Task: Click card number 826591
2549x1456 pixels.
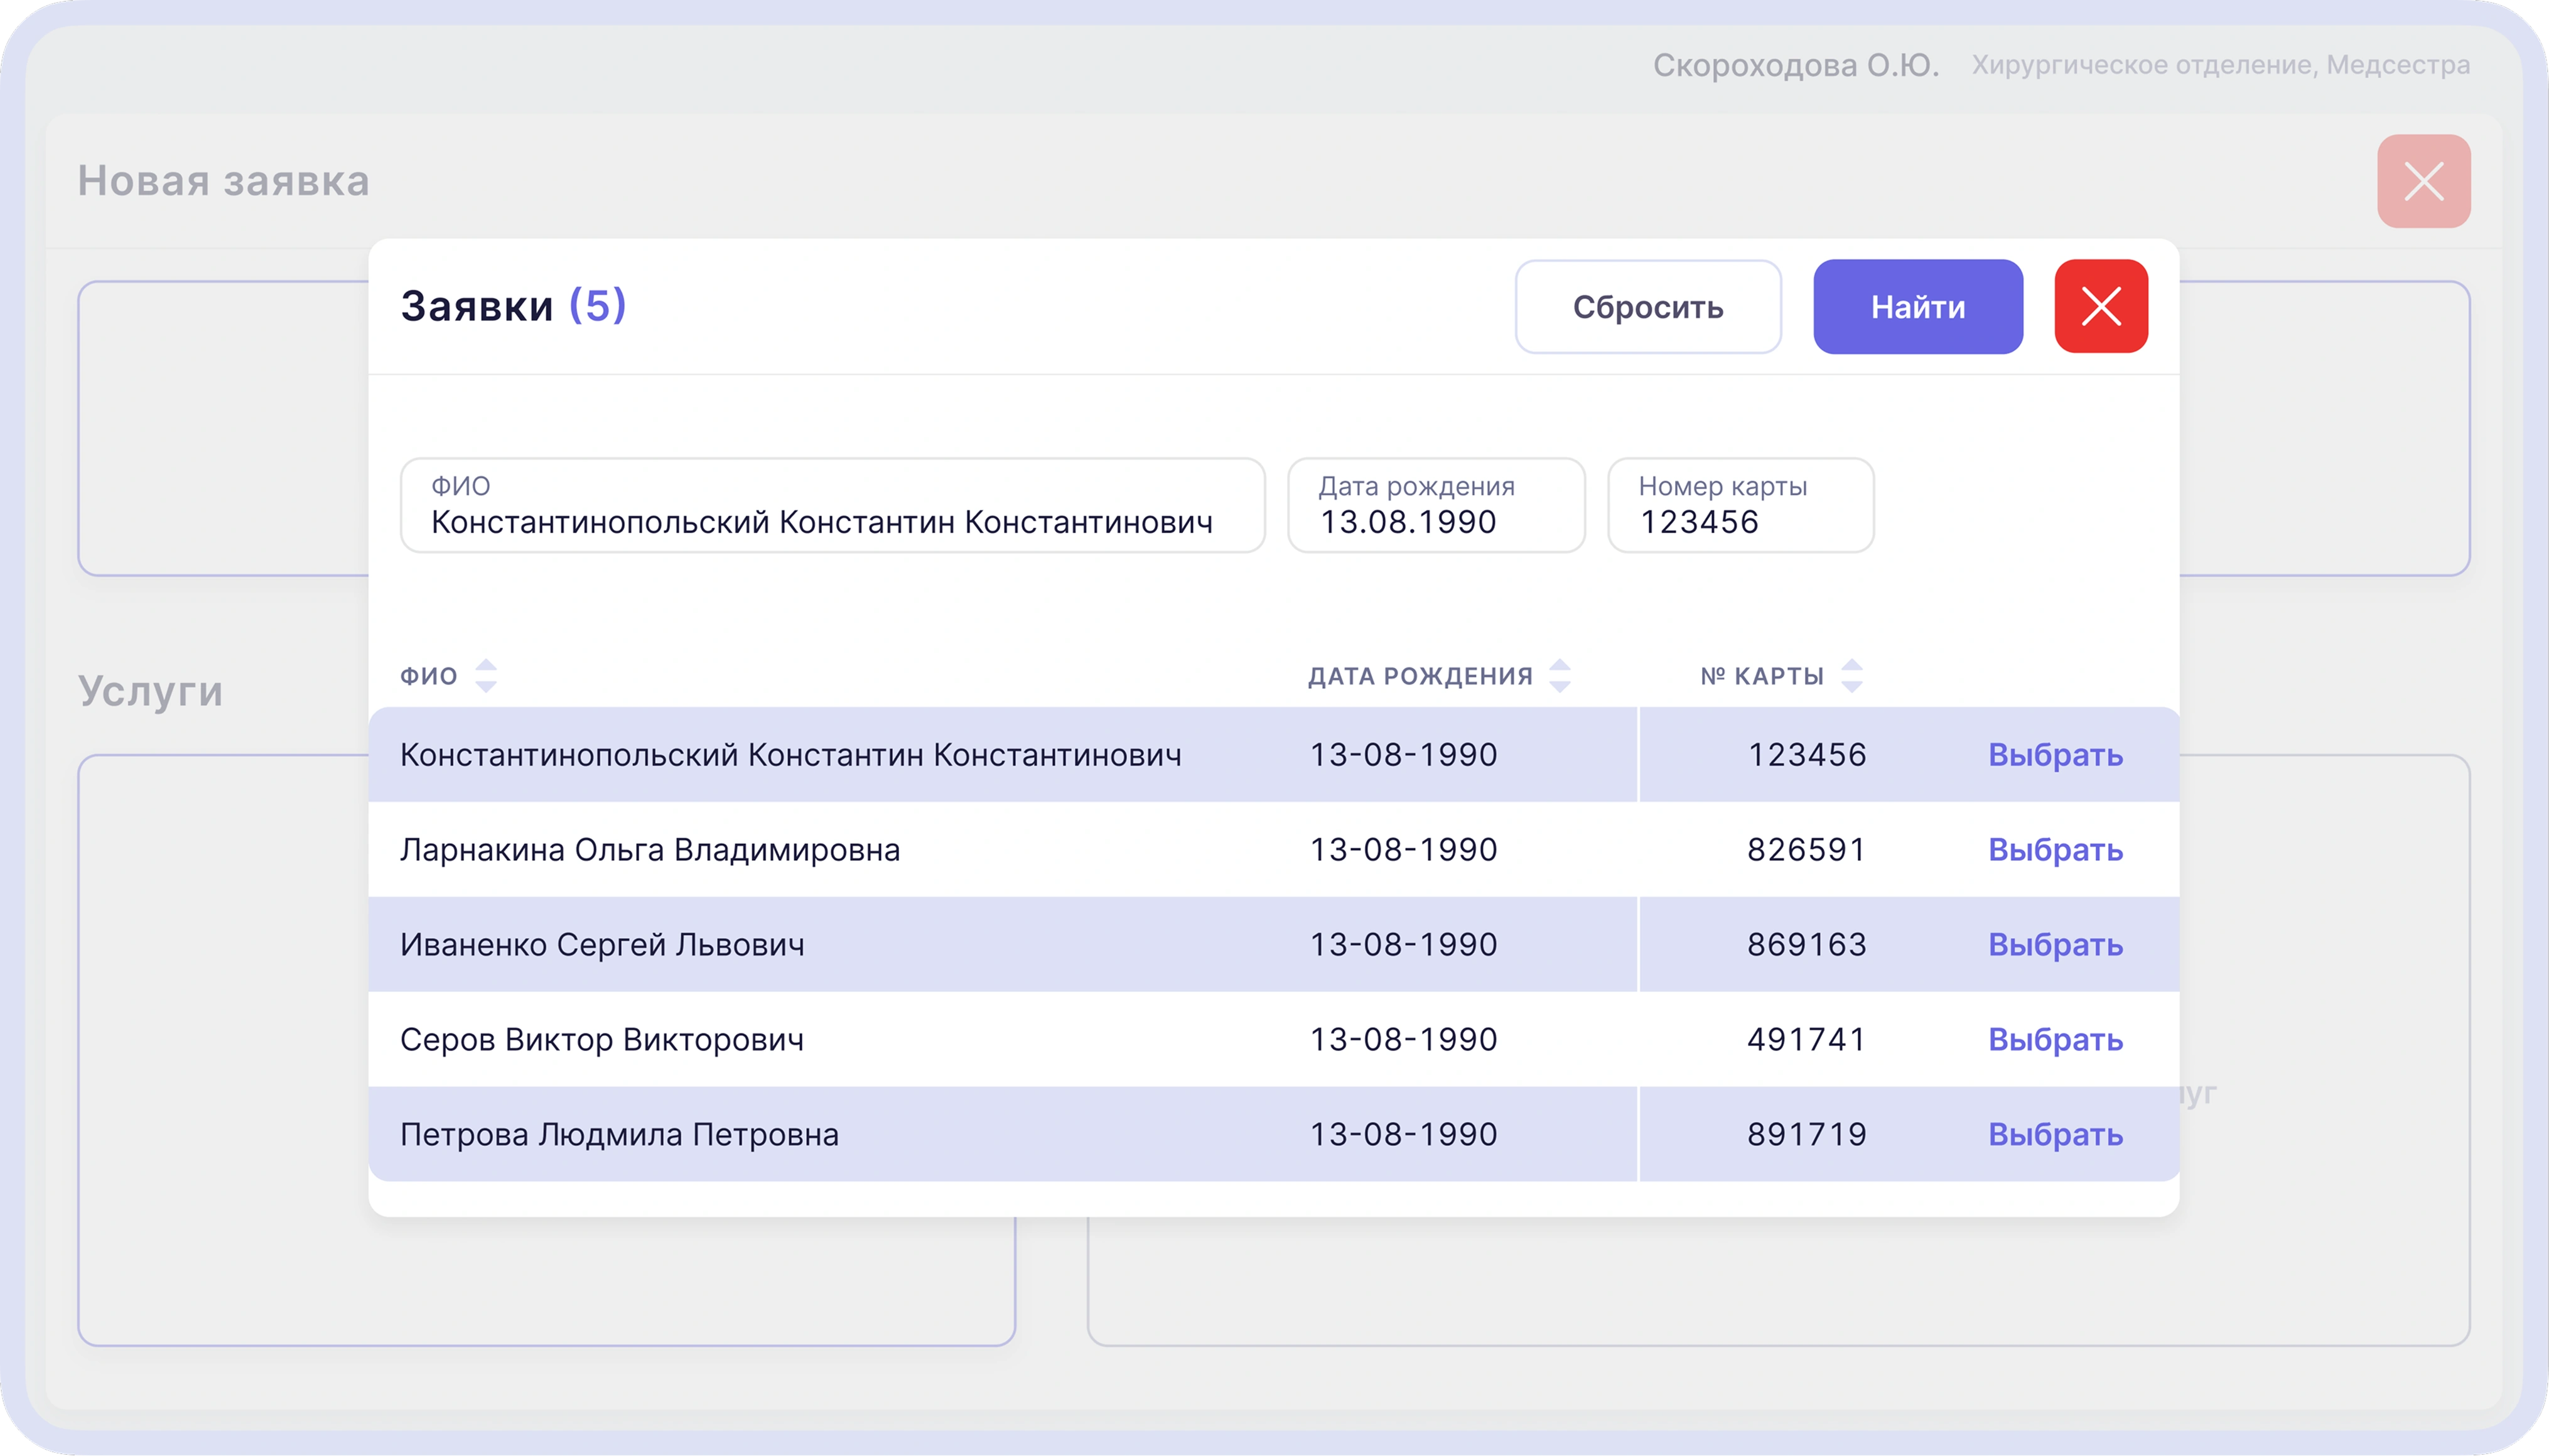Action: (x=1807, y=850)
